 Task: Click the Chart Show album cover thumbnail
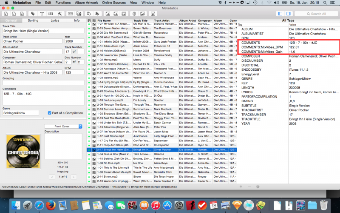(23, 152)
